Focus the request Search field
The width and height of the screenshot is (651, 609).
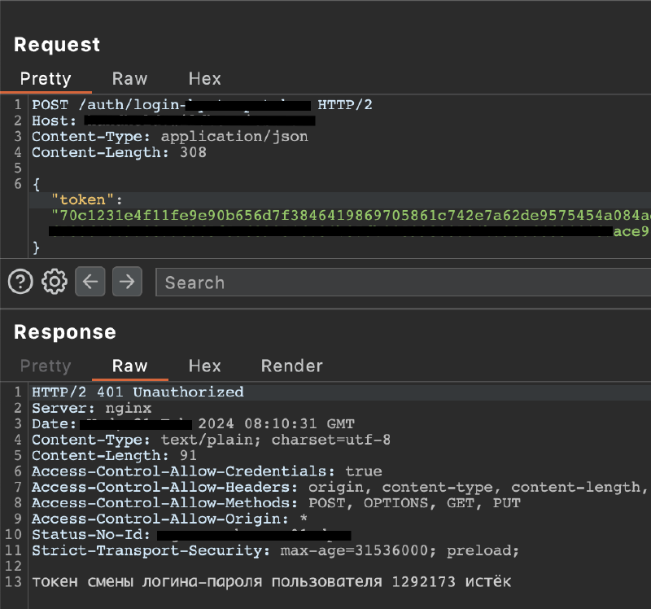pyautogui.click(x=403, y=282)
